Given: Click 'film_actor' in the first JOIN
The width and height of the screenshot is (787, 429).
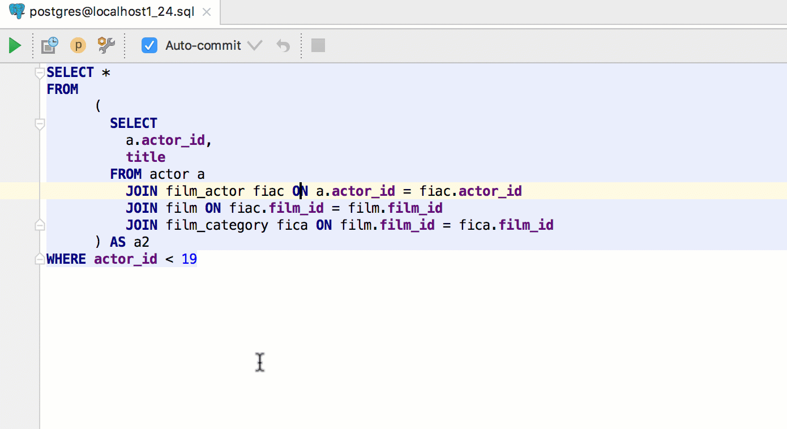Looking at the screenshot, I should [x=206, y=191].
